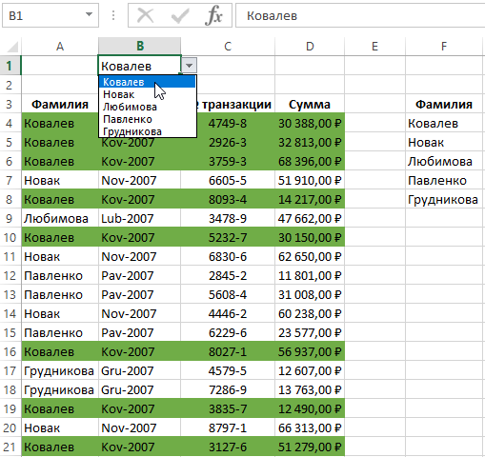Click Ковалев in row 21
The image size is (485, 457).
[60, 447]
